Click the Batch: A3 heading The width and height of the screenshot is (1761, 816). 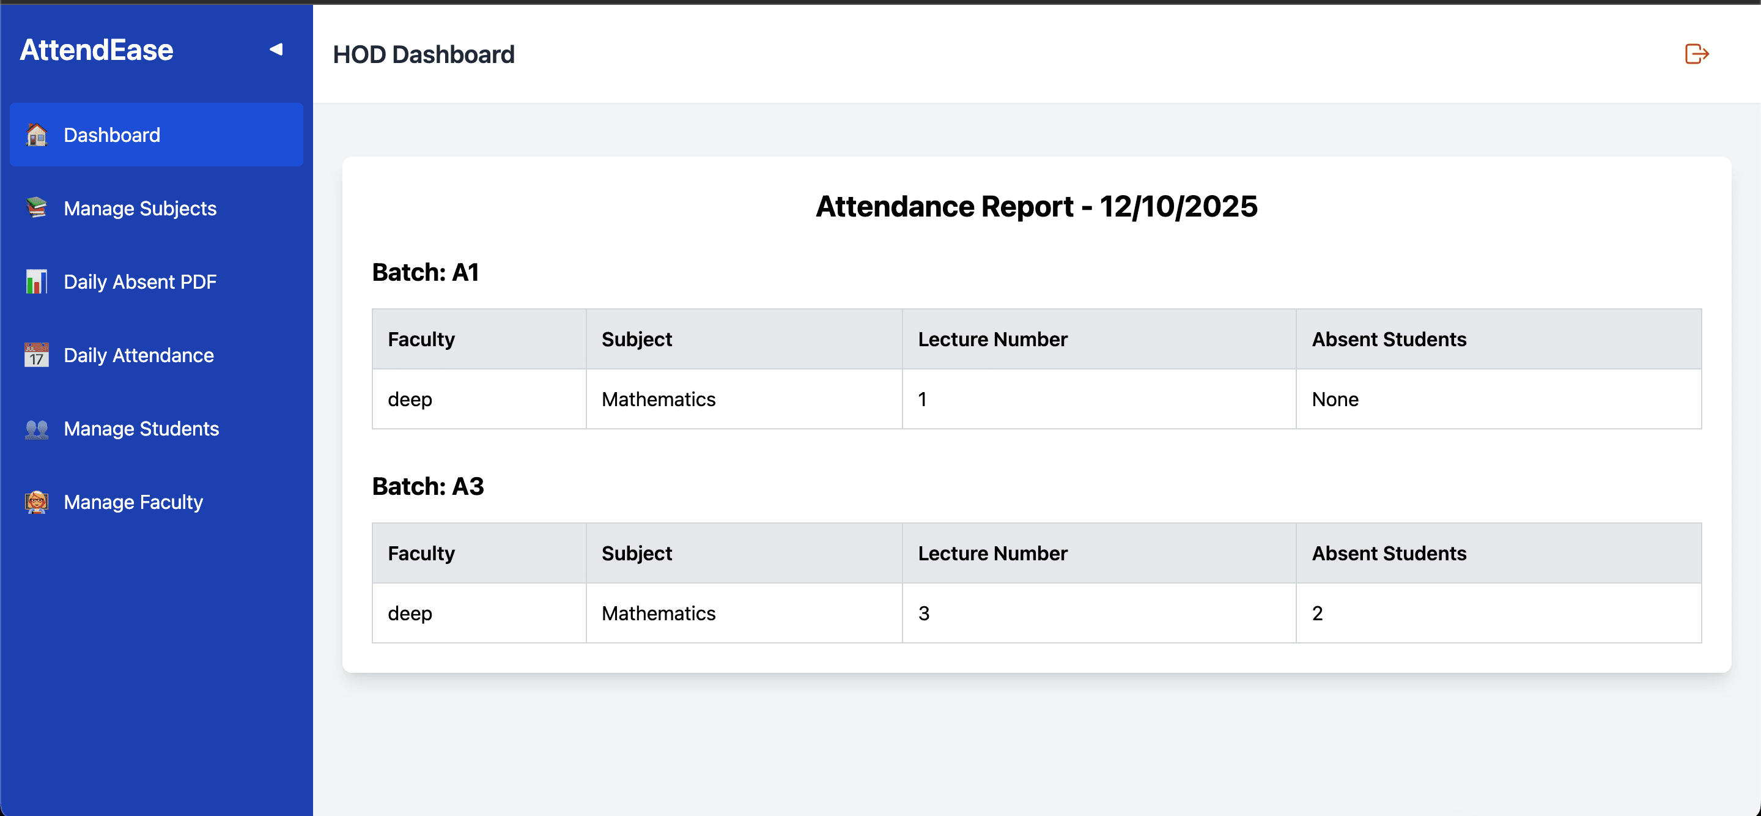coord(428,486)
